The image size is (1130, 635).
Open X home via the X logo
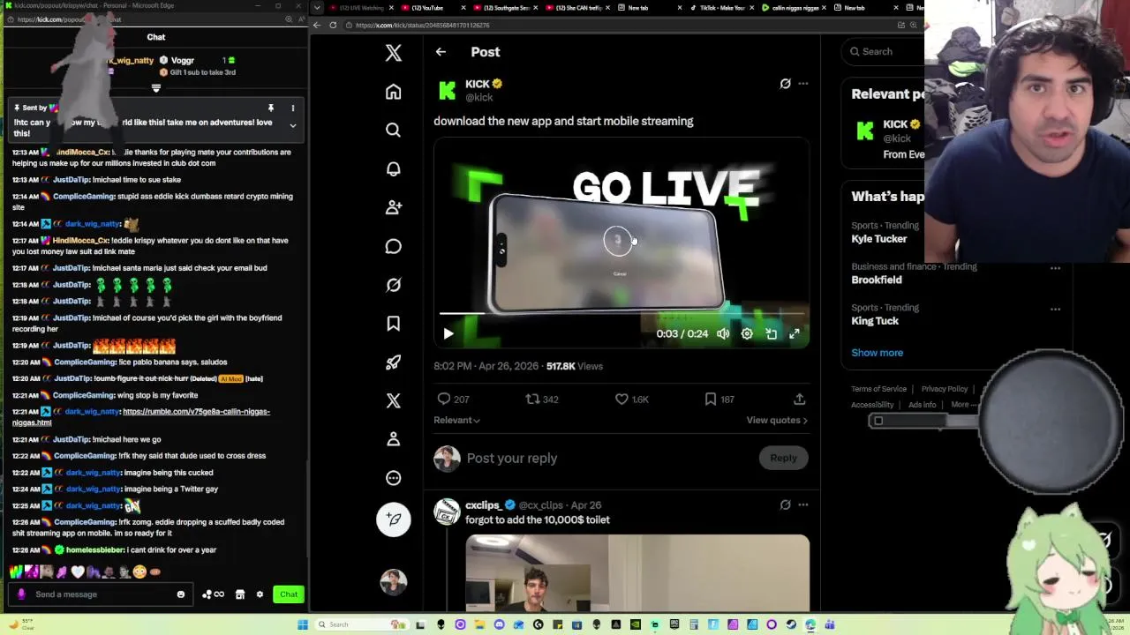coord(394,53)
